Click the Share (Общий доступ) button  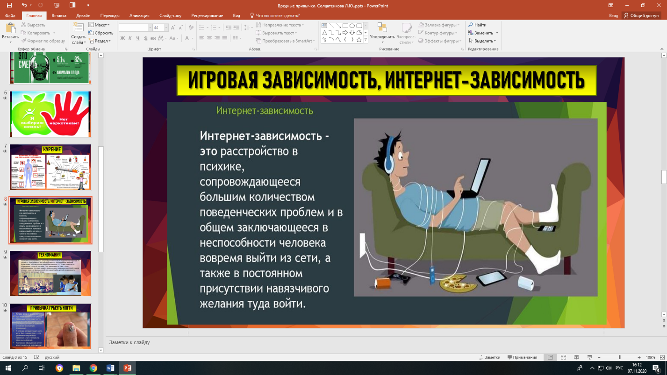(x=641, y=15)
